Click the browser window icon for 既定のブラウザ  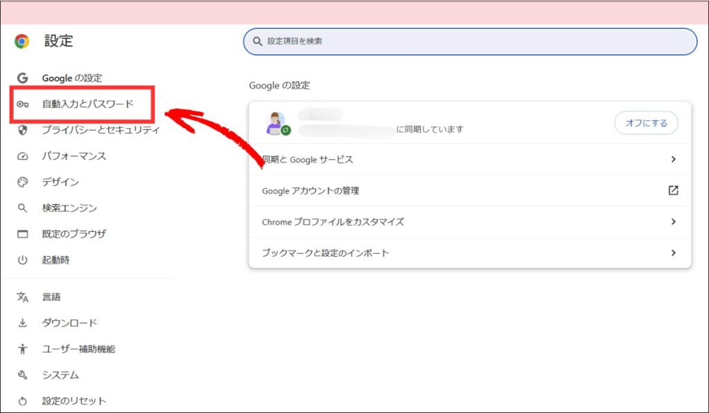(x=23, y=234)
